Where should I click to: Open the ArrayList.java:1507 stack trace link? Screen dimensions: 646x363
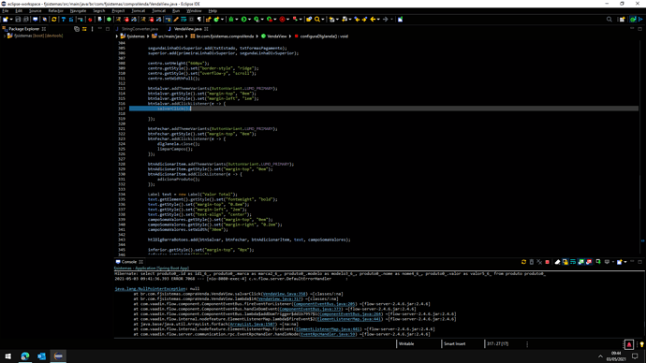(x=252, y=324)
